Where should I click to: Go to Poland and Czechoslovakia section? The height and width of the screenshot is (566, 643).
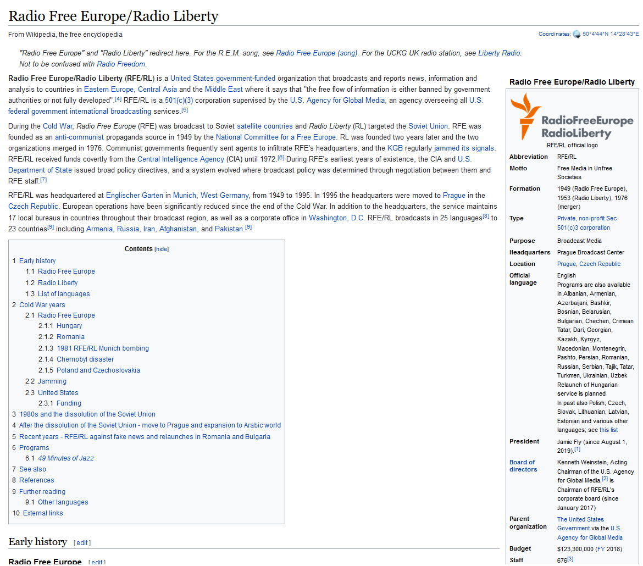coord(98,371)
